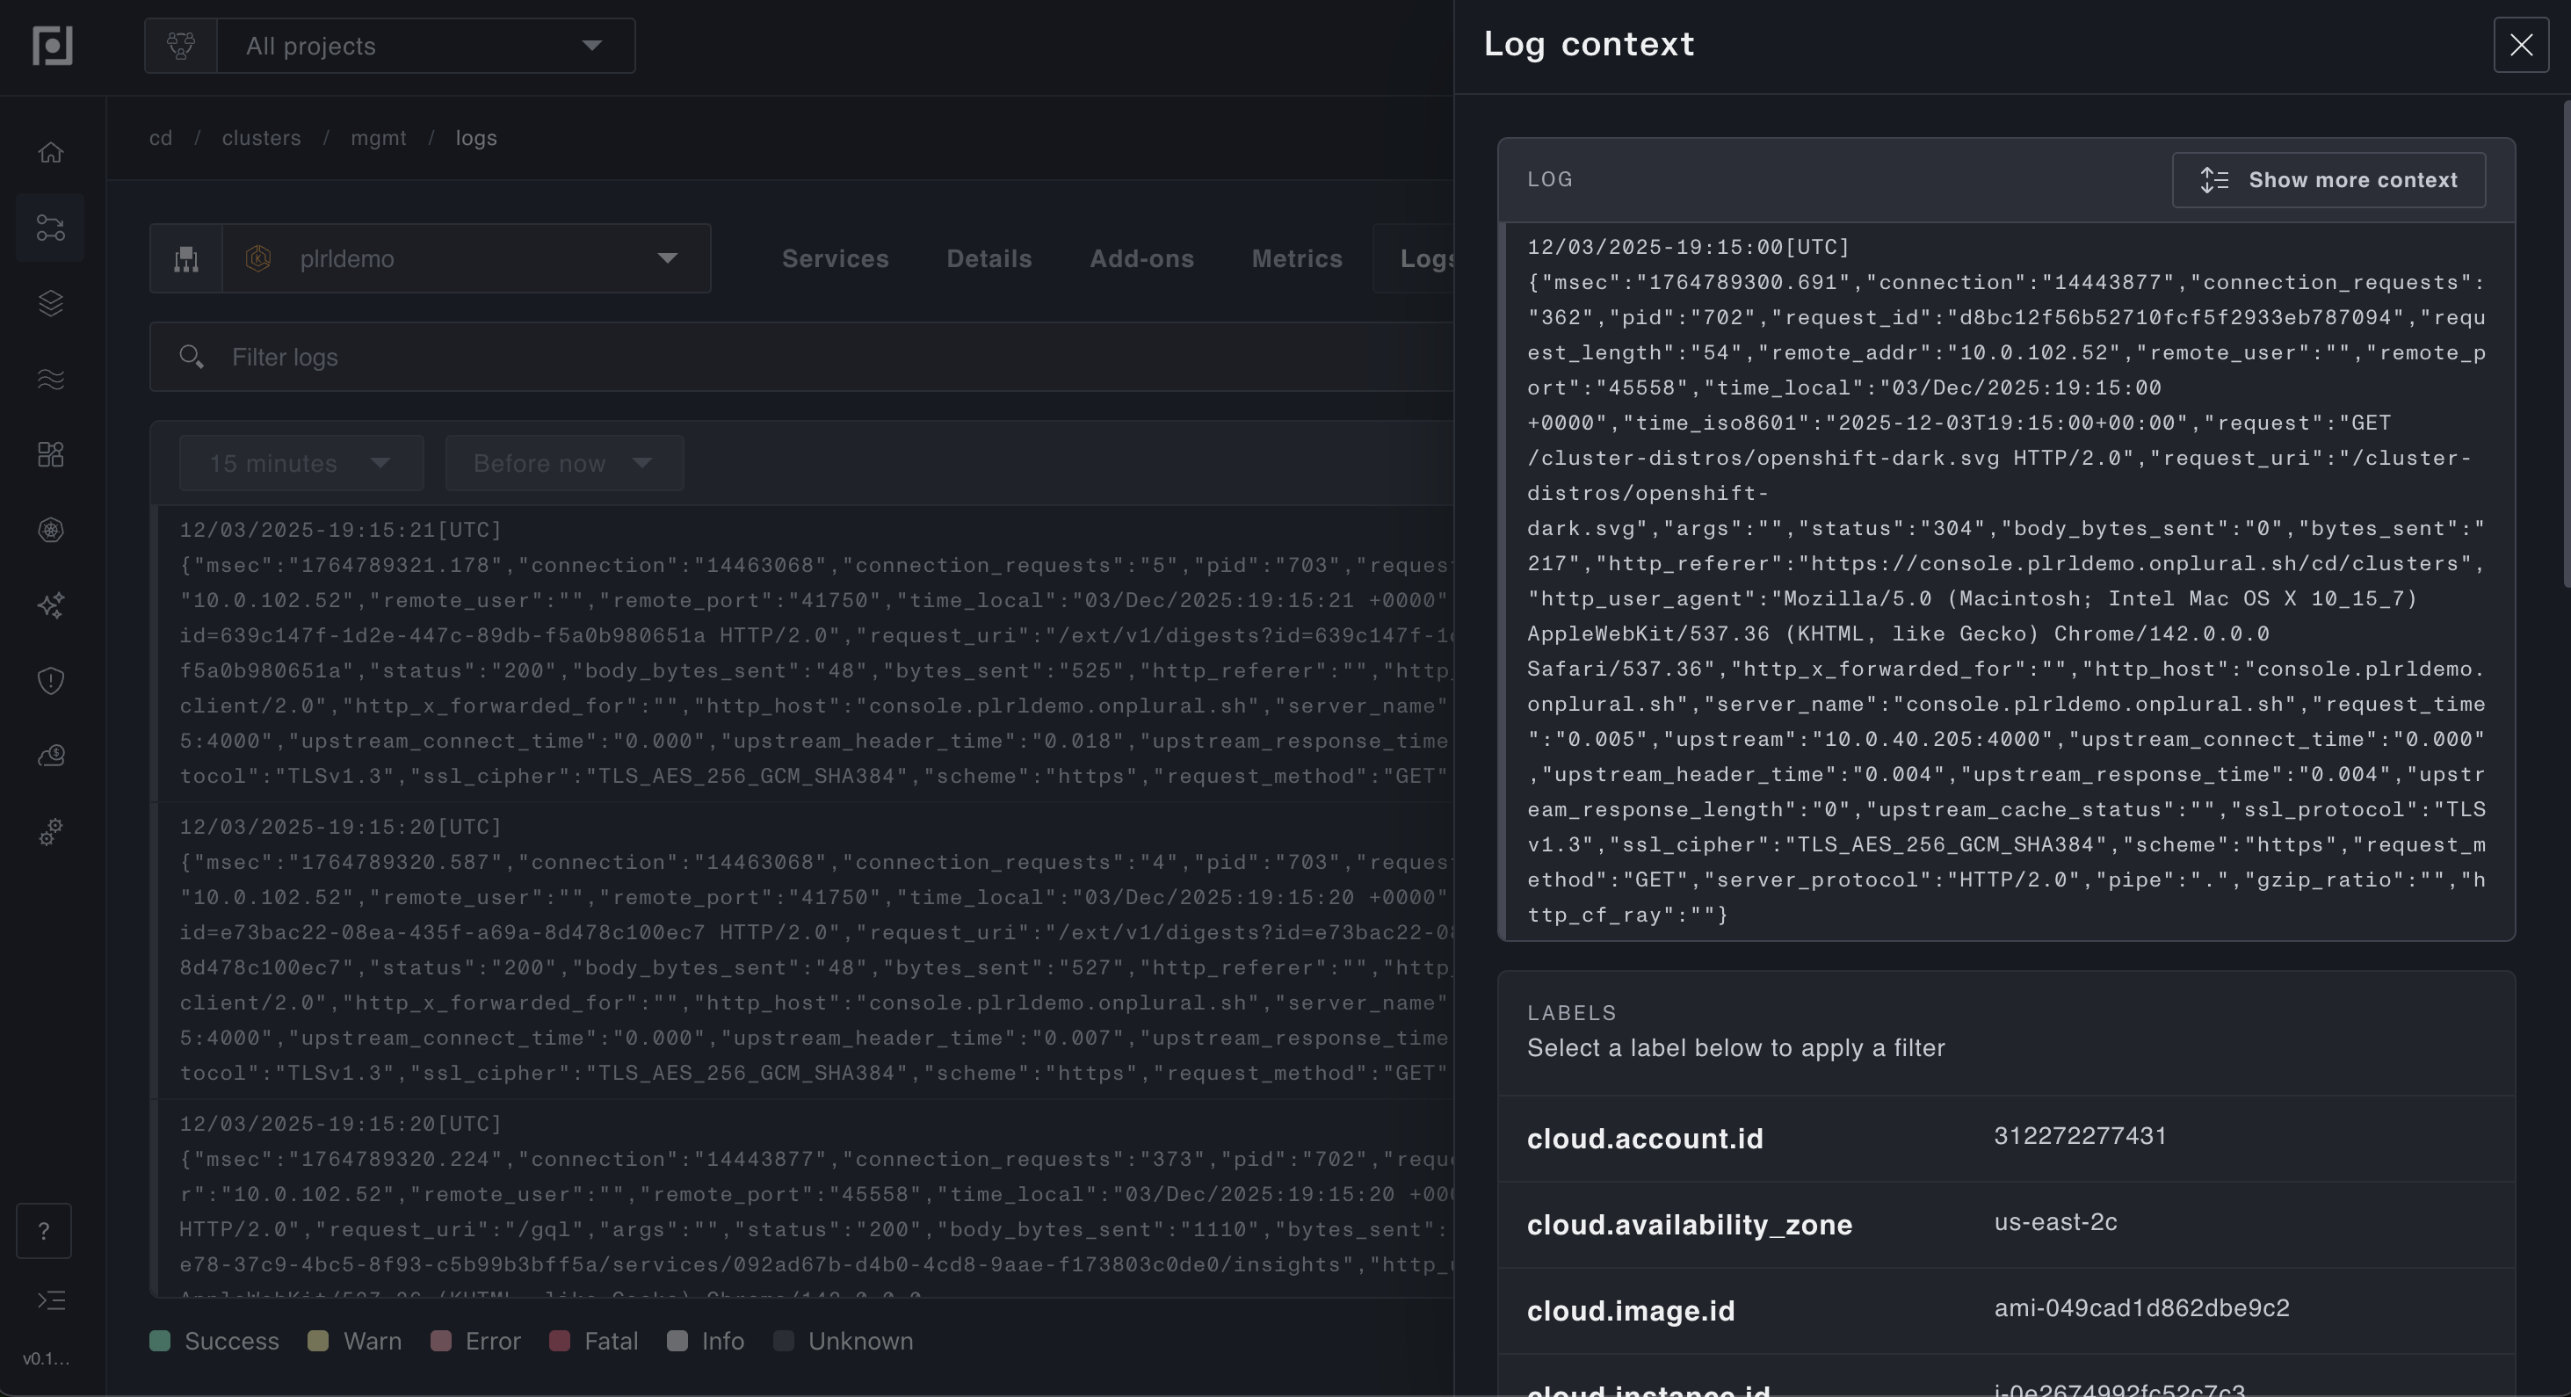
Task: Open the 15 minutes time range dropdown
Action: (301, 463)
